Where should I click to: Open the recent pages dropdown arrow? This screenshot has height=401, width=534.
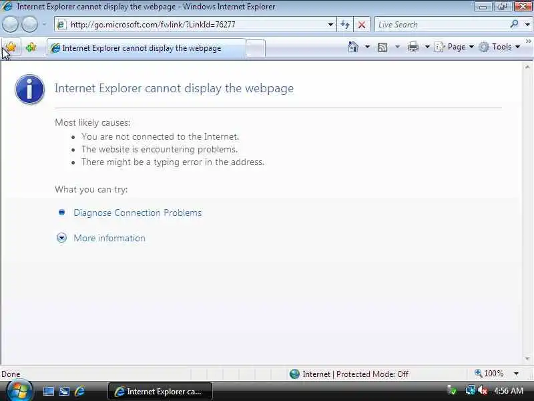(x=44, y=25)
